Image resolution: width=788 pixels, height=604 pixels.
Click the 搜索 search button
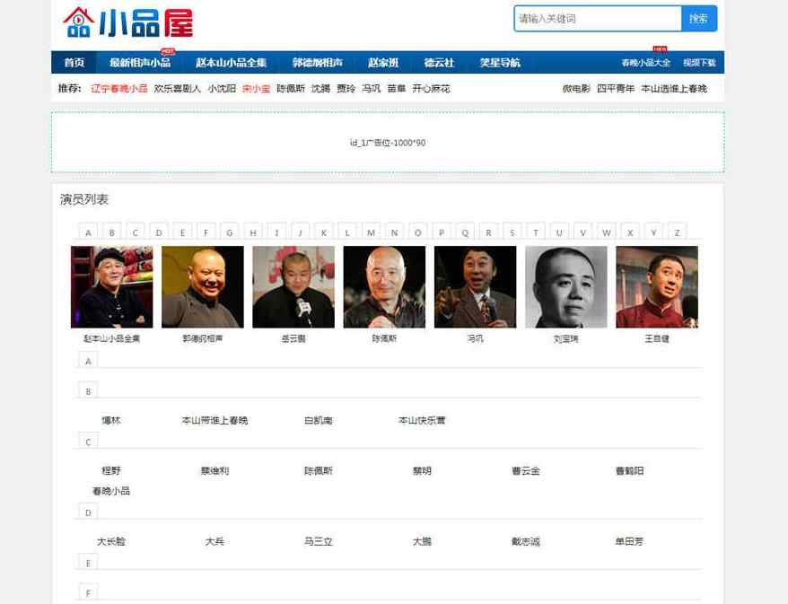(698, 19)
